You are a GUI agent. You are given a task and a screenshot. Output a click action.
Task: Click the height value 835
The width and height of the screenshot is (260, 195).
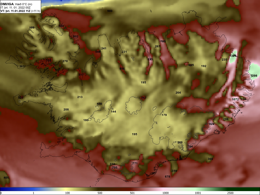coord(150,59)
